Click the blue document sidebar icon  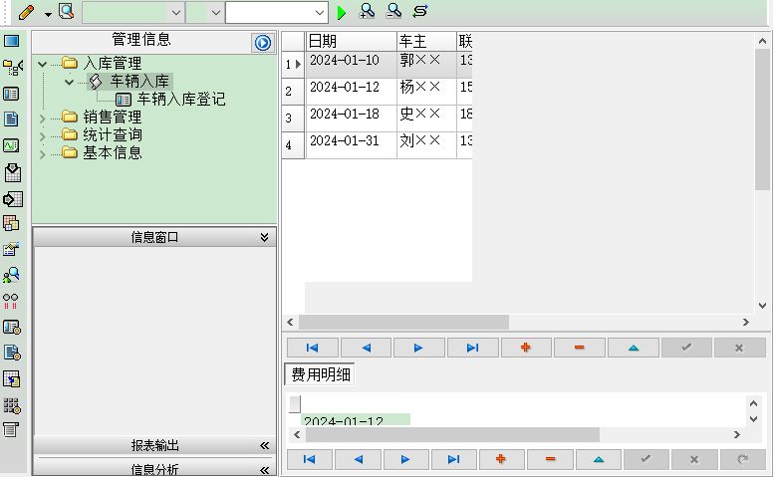tap(11, 119)
